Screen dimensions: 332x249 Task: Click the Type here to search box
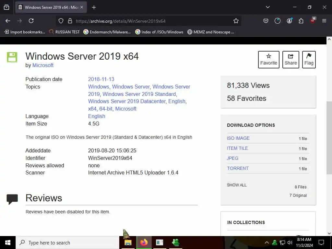pos(67,243)
